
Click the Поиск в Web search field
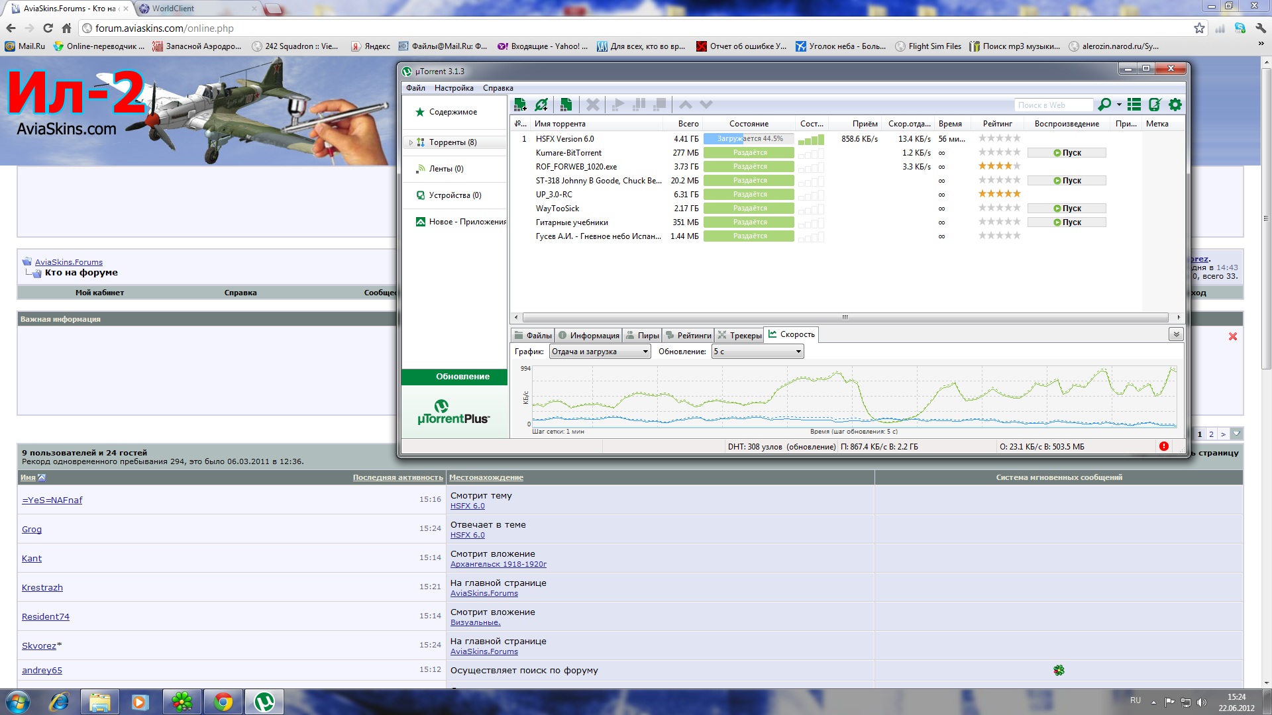[x=1052, y=105]
